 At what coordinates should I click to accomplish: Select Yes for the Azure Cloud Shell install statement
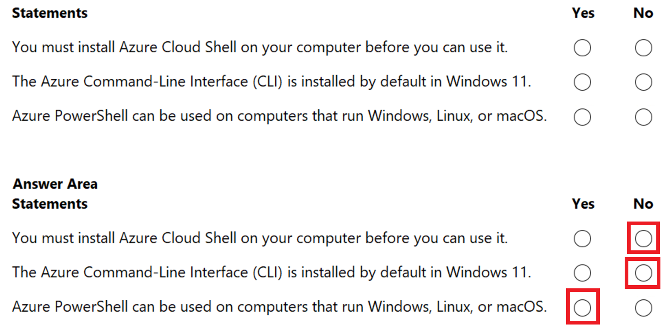coord(582,47)
